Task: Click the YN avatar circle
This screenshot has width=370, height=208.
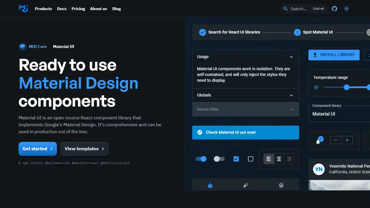Action: (x=319, y=169)
